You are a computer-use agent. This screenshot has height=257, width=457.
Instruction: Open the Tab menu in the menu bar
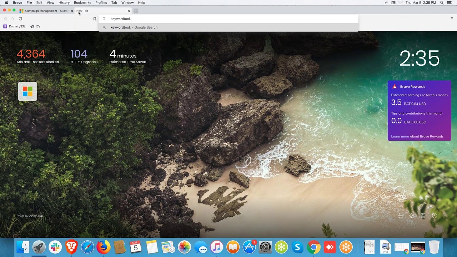[x=114, y=2]
